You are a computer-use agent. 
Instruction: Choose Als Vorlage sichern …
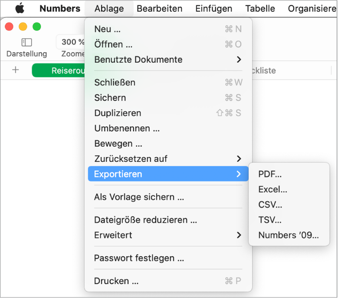[168, 197]
